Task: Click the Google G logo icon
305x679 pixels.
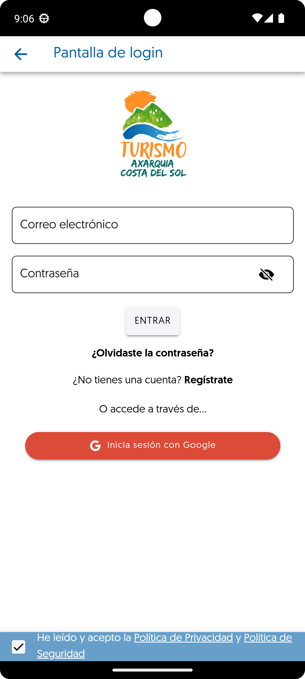Action: (95, 446)
